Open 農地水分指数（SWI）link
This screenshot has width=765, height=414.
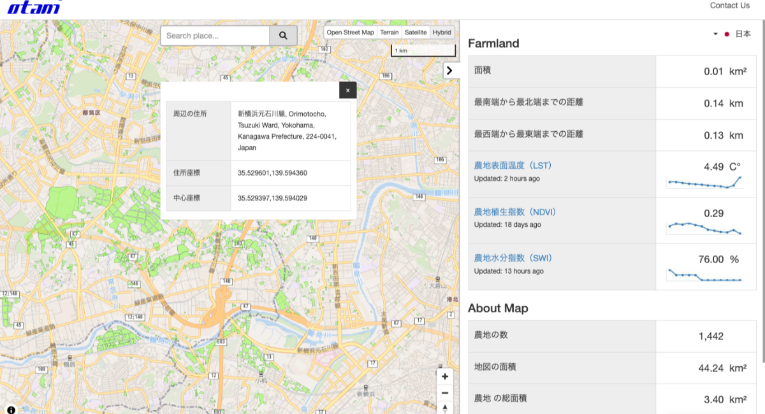point(513,258)
